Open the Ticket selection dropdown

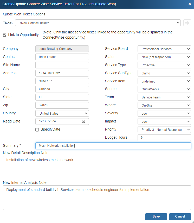click(x=98, y=23)
